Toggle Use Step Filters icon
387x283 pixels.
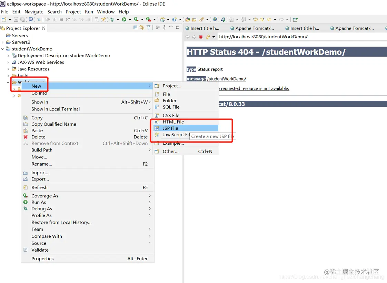[x=103, y=20]
